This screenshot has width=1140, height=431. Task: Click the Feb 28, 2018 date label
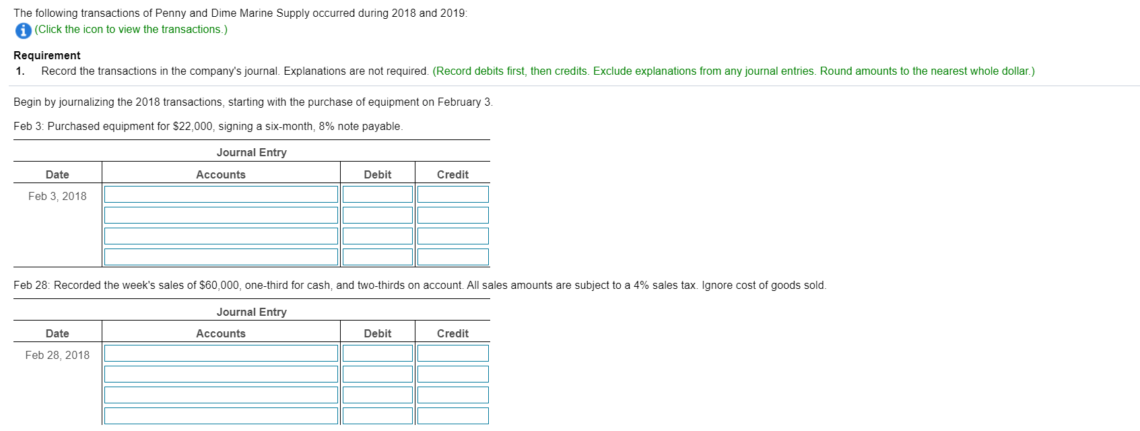(x=57, y=355)
